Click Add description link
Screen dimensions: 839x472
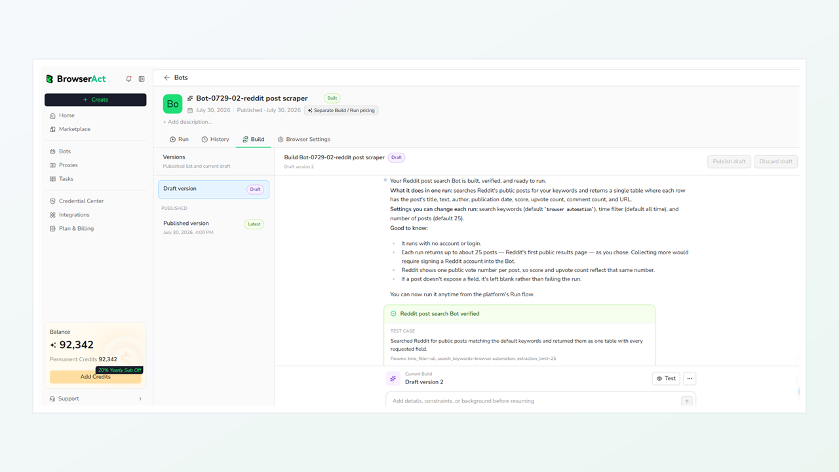click(187, 122)
